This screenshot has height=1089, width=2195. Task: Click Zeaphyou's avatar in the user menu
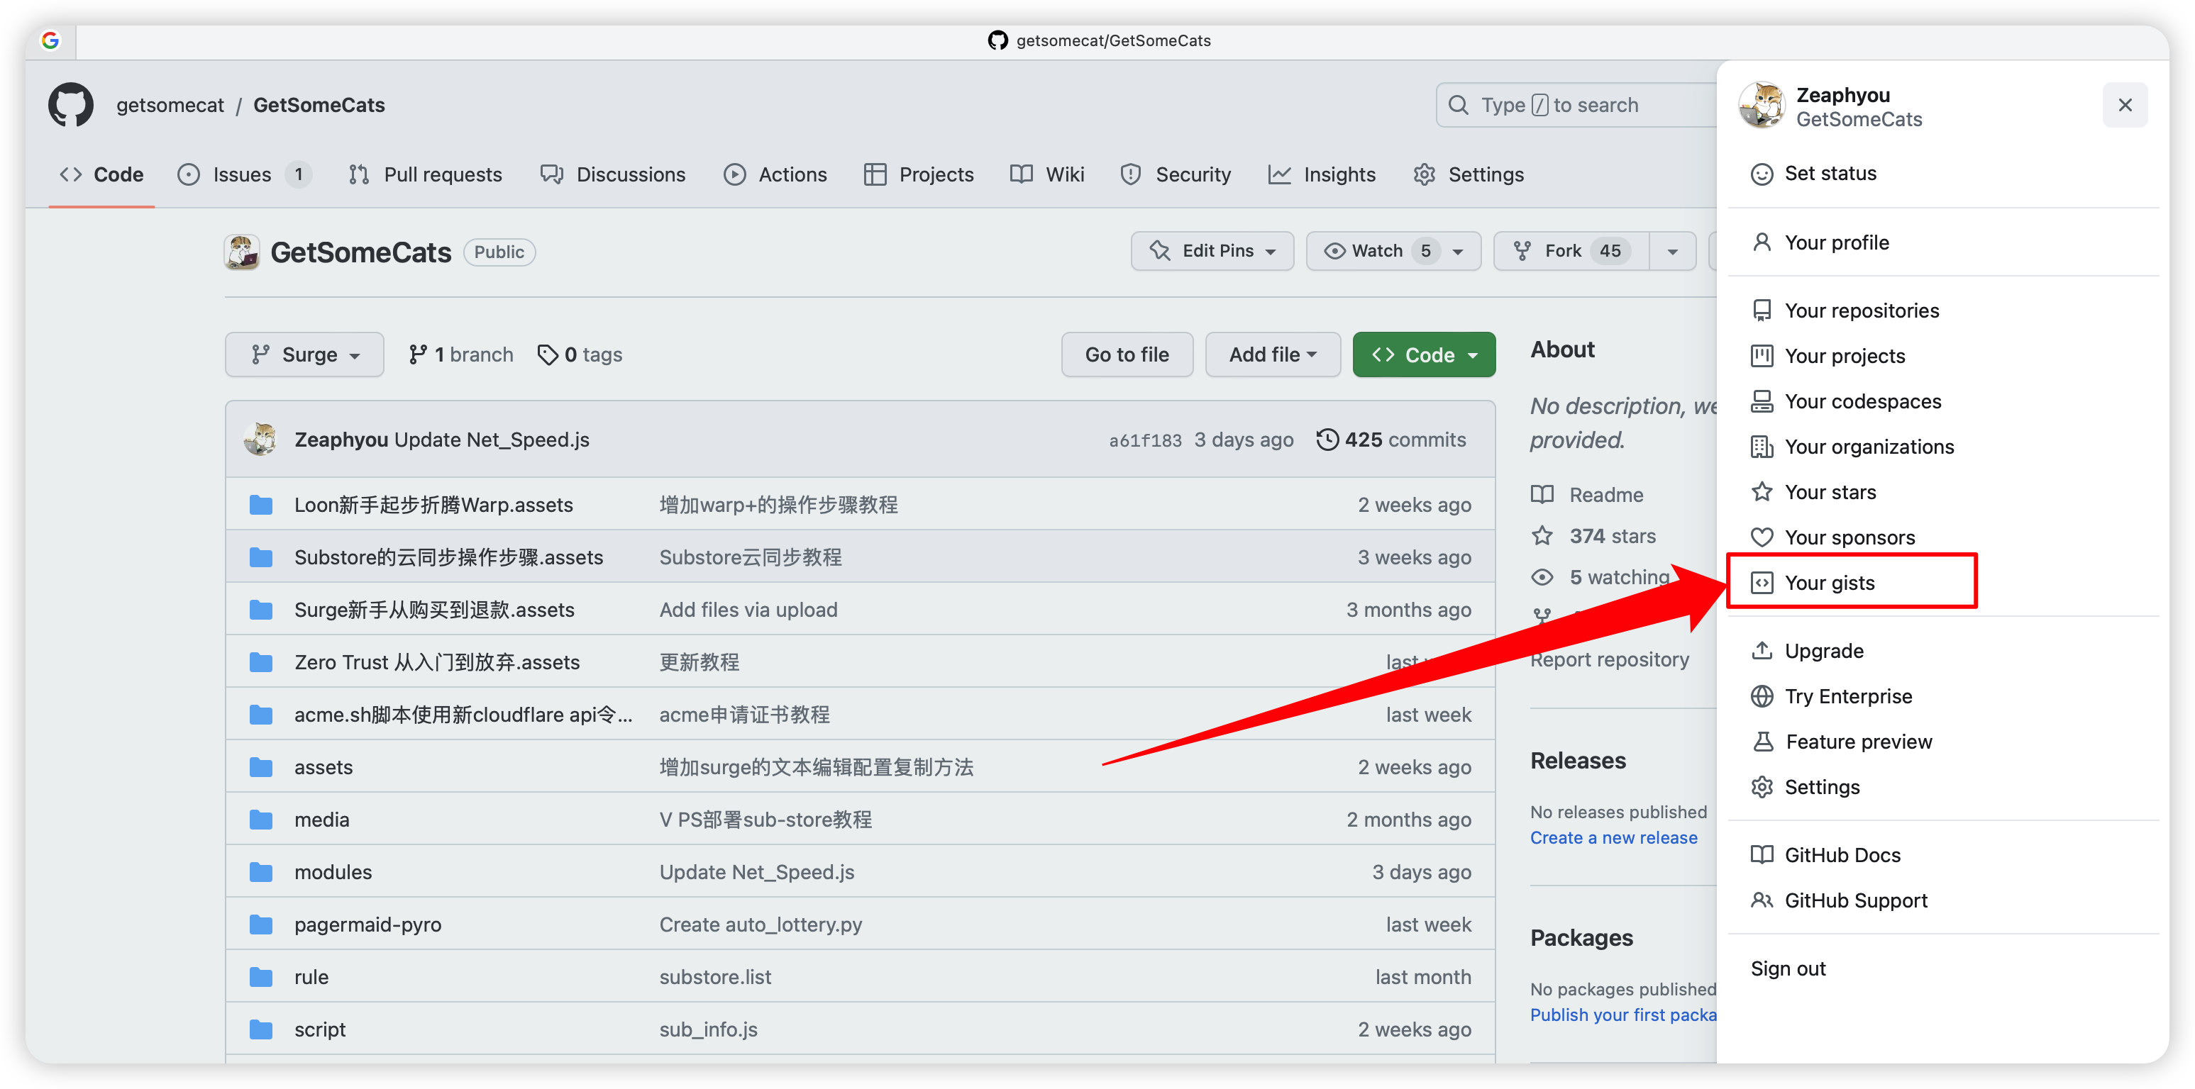[1762, 106]
